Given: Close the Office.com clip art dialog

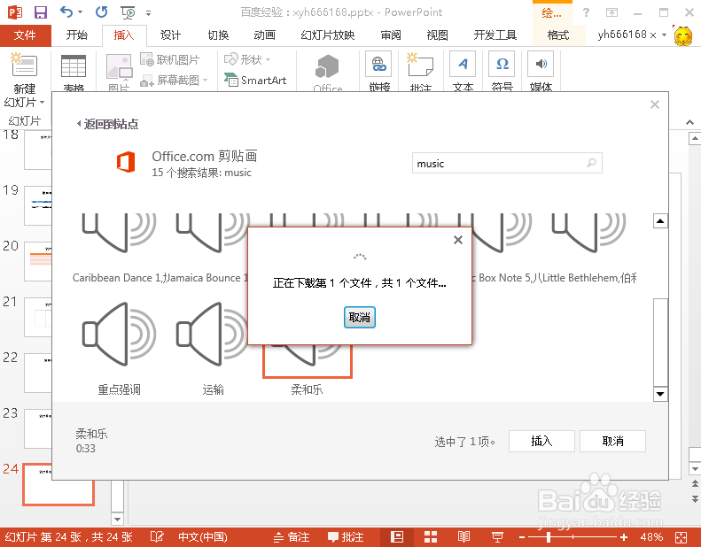Looking at the screenshot, I should coord(655,104).
